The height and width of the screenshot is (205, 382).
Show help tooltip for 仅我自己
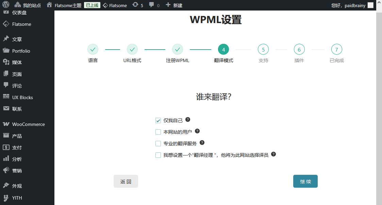(187, 119)
